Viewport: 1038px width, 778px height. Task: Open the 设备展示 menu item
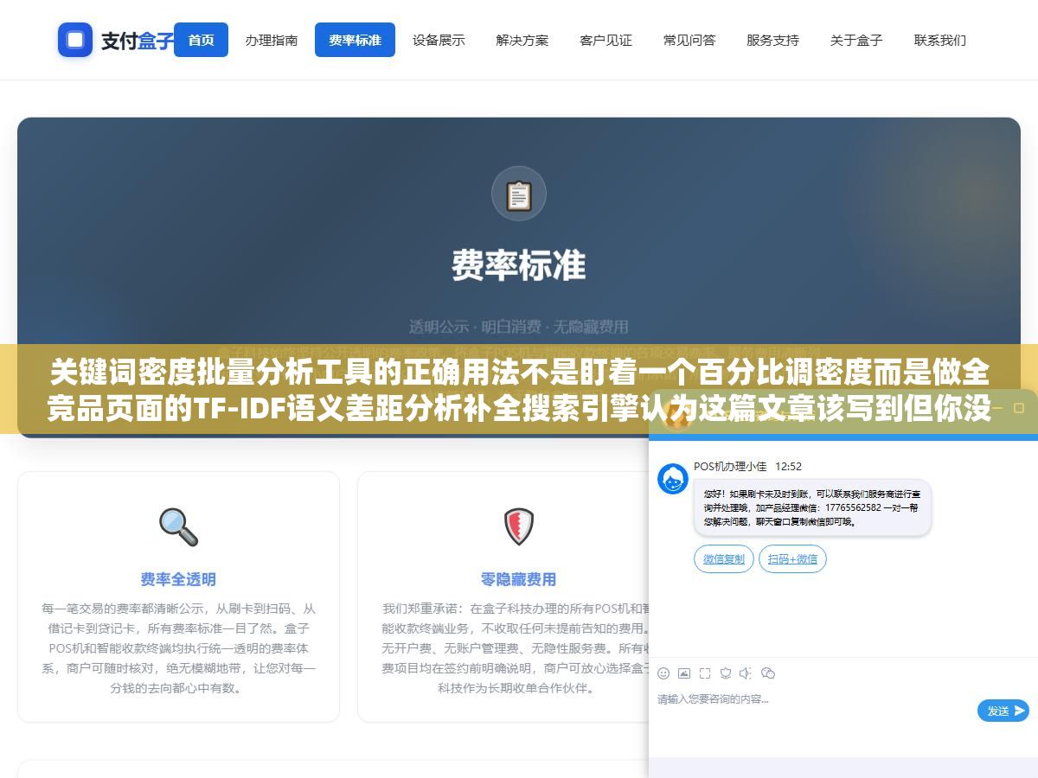pyautogui.click(x=439, y=40)
